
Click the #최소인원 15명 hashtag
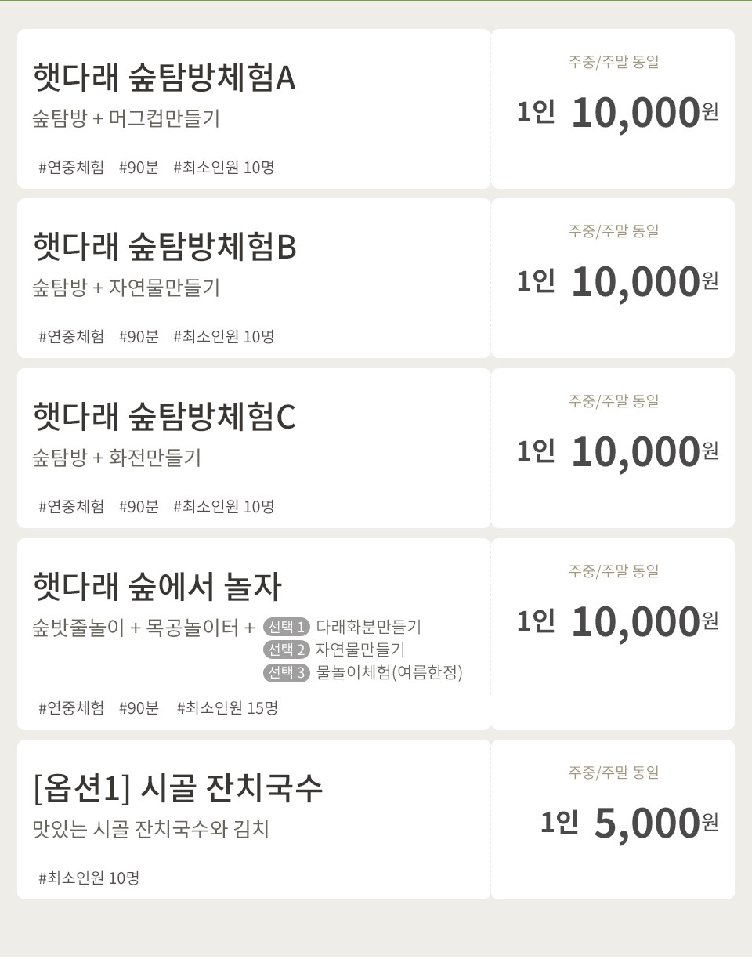227,708
